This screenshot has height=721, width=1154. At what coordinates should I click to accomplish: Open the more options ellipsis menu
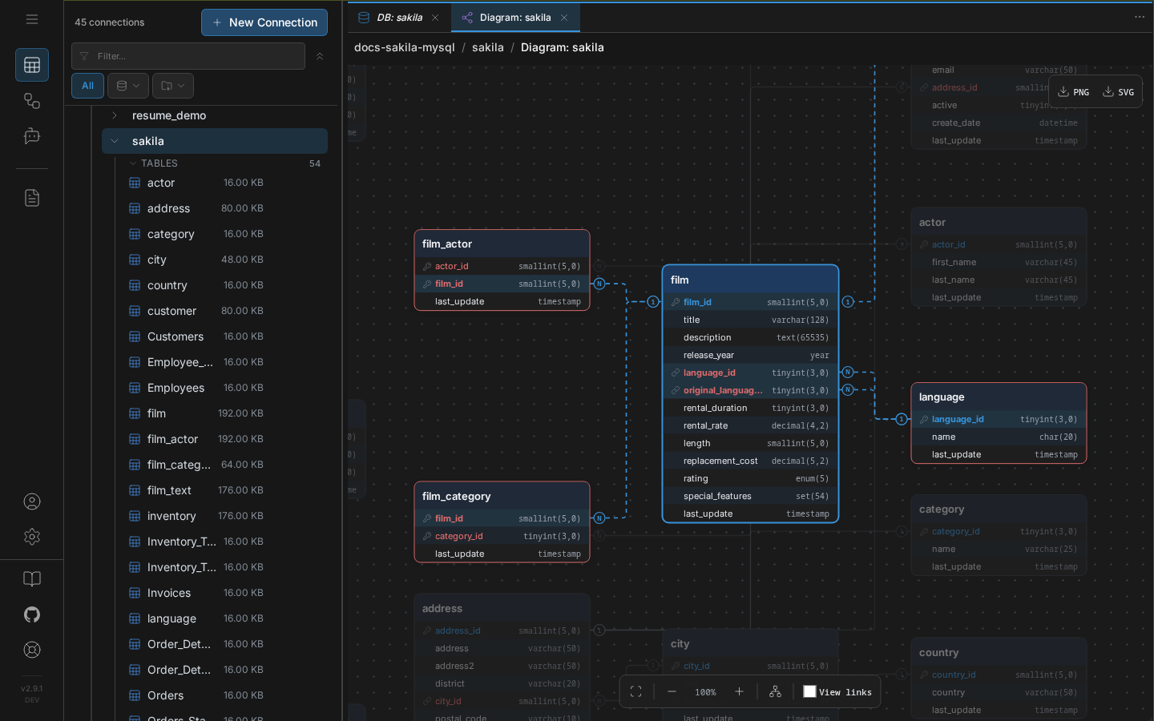(x=1140, y=17)
